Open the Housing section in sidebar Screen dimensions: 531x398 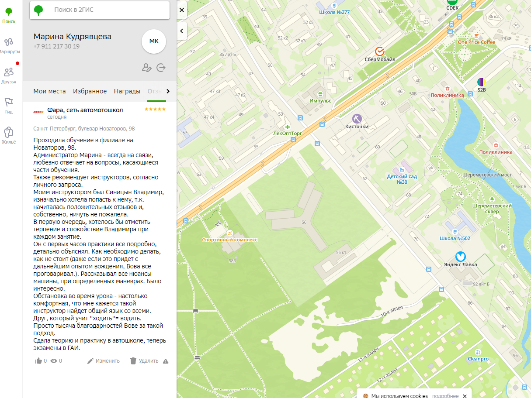point(9,135)
